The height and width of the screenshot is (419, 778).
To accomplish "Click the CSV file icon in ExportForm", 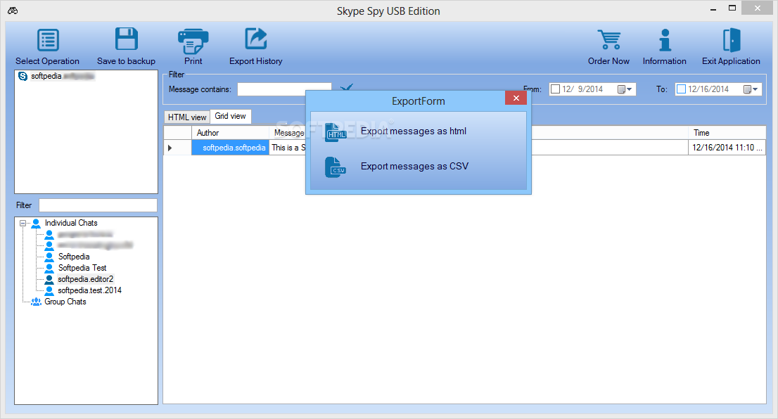I will coord(336,167).
